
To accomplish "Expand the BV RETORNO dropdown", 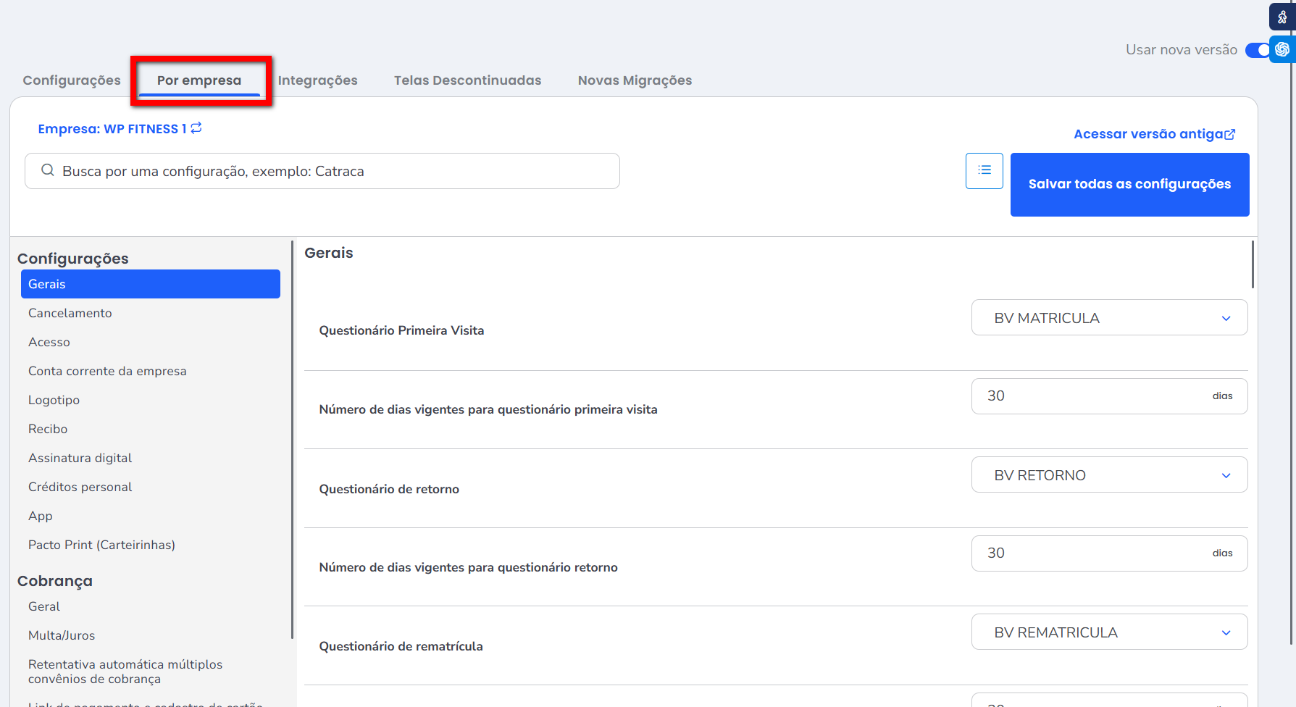I will coord(1109,475).
